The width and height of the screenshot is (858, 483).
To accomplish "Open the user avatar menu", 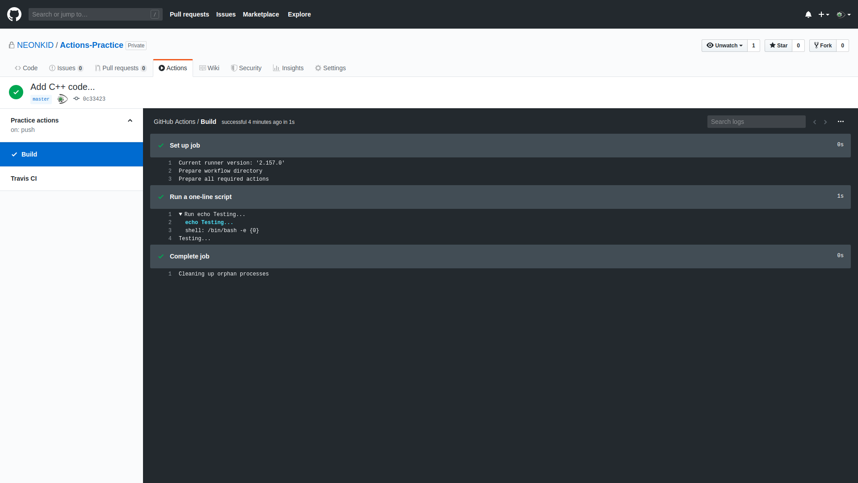I will pos(843,14).
